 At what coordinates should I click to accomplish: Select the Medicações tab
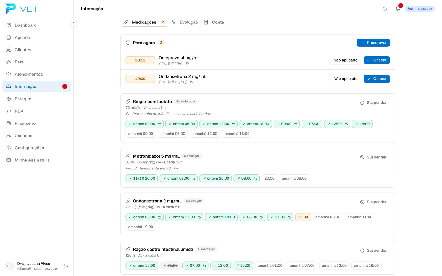[x=144, y=22]
